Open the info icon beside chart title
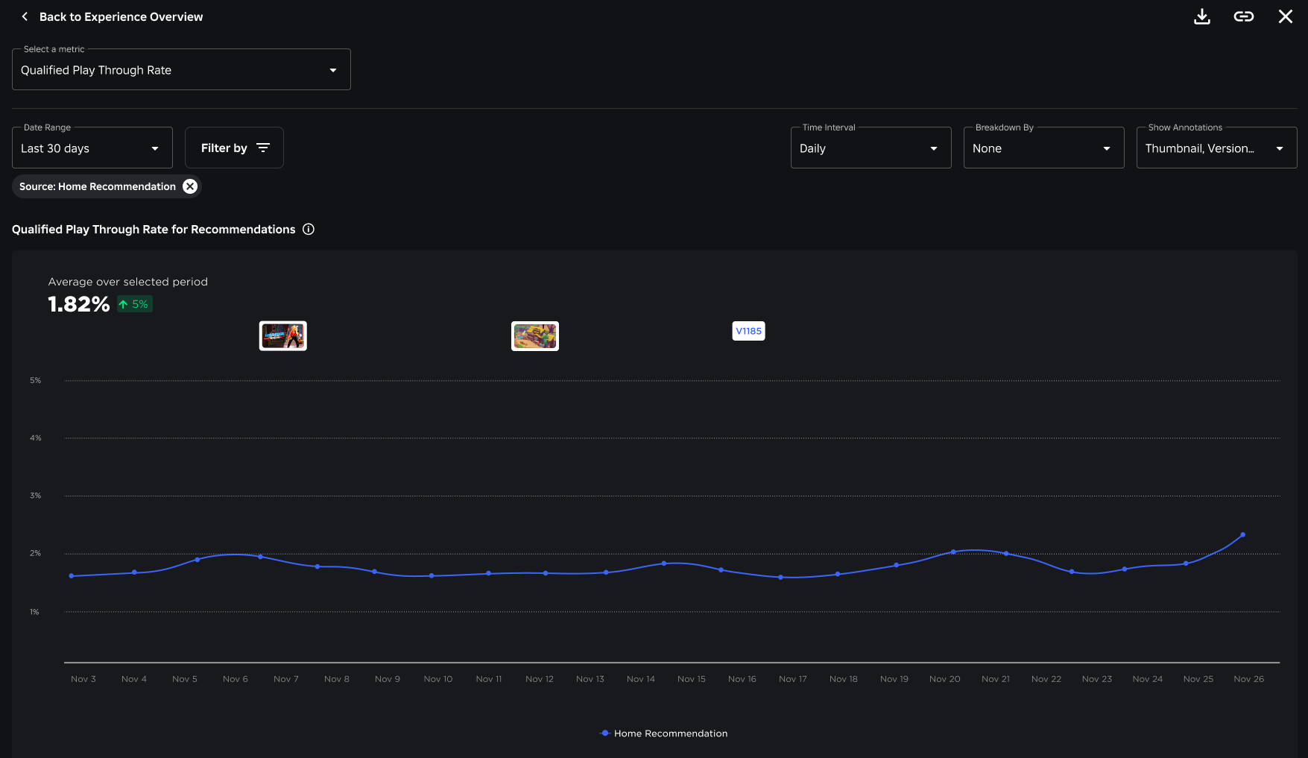 (309, 230)
